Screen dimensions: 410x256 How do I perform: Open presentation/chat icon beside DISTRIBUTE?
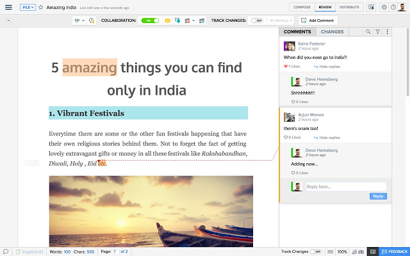(x=371, y=7)
